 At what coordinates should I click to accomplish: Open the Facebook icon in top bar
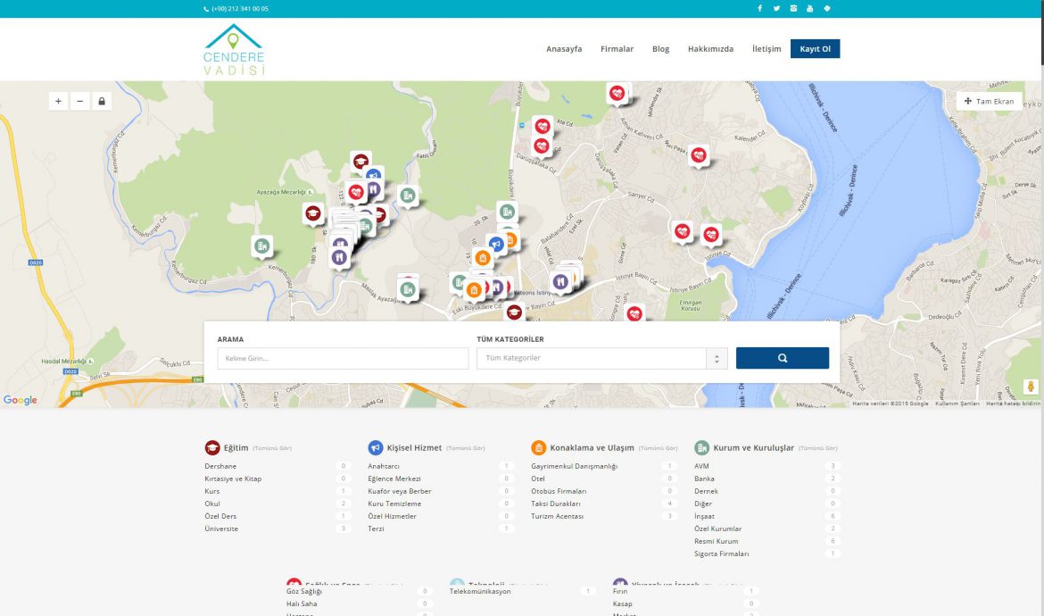(x=760, y=9)
